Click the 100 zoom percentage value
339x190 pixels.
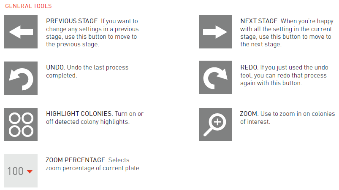pos(15,171)
